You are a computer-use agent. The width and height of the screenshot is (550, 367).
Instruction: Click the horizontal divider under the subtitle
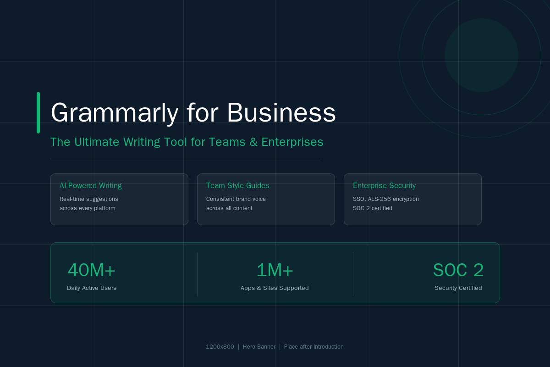point(186,158)
